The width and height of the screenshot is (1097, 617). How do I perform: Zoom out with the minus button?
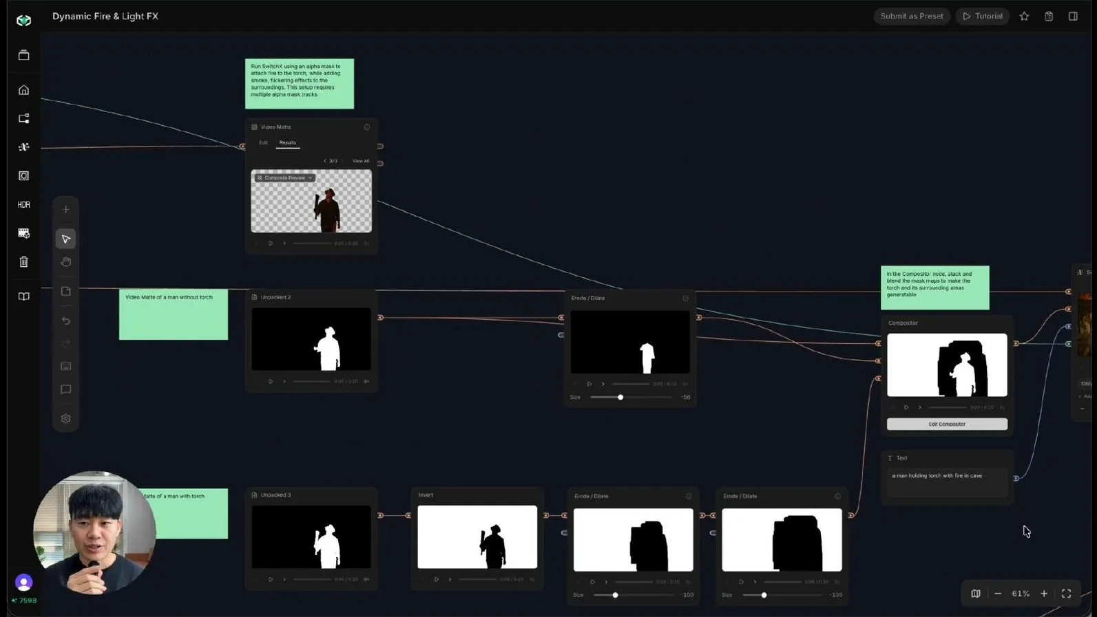[x=998, y=594]
